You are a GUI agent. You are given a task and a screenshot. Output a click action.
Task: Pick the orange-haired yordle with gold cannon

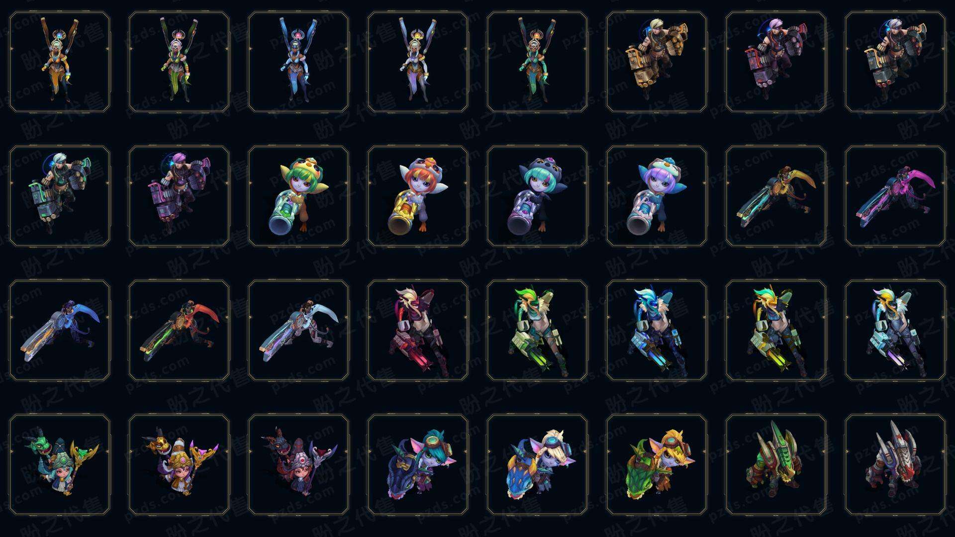point(418,196)
